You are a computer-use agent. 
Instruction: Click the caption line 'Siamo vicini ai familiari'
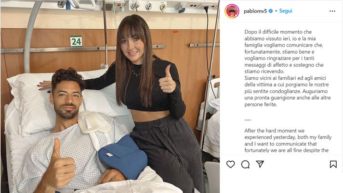click(285, 78)
